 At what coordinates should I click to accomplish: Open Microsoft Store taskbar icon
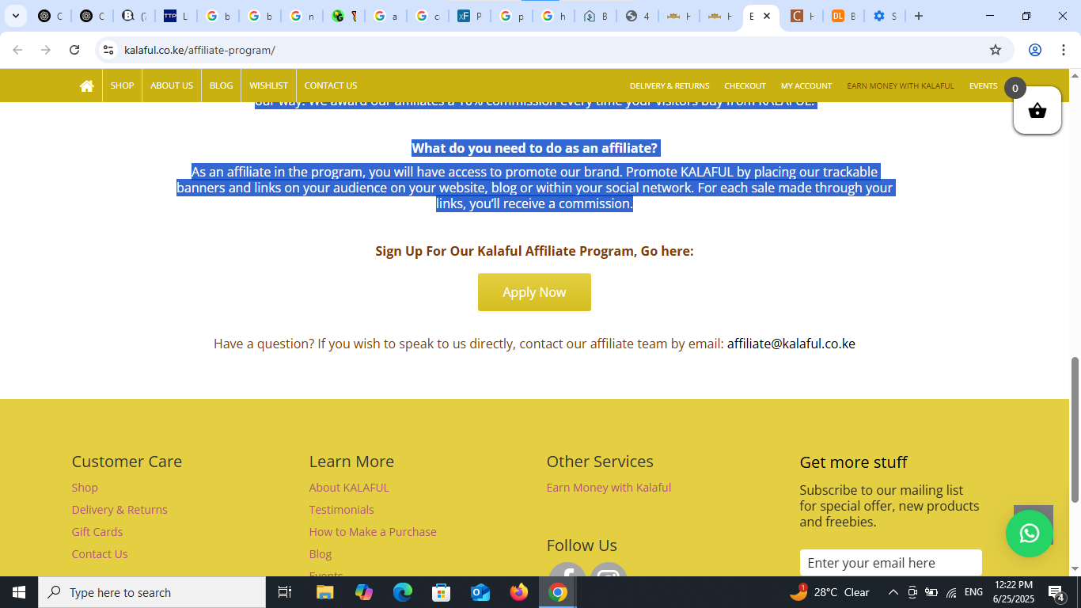pos(442,592)
